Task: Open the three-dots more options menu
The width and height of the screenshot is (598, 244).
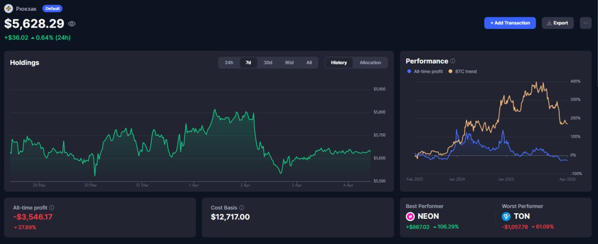Action: (x=585, y=23)
